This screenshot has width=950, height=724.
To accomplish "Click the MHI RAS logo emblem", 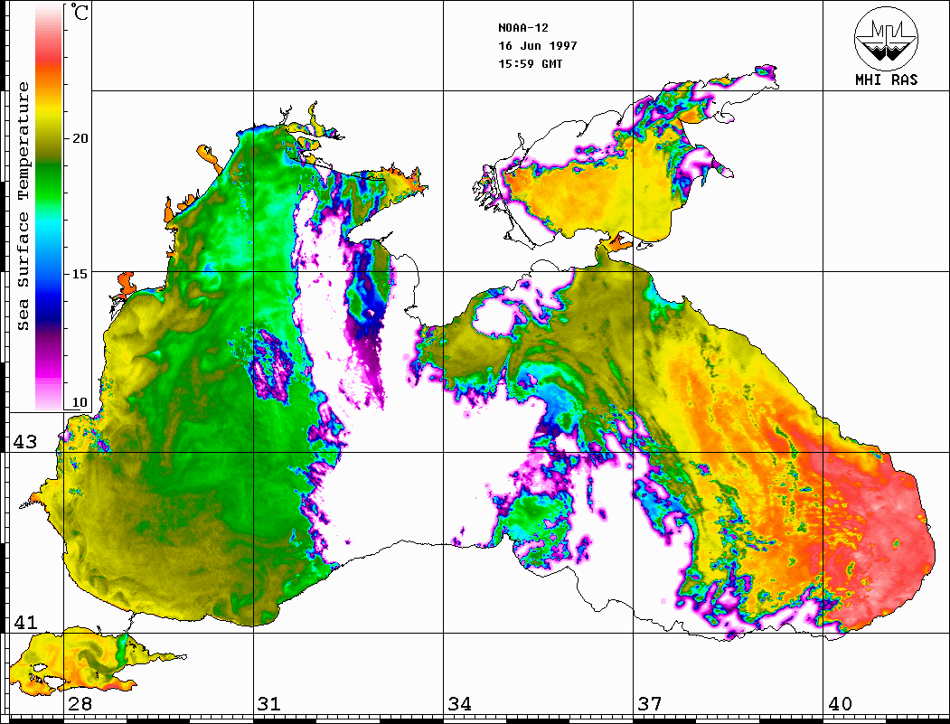I will point(886,38).
